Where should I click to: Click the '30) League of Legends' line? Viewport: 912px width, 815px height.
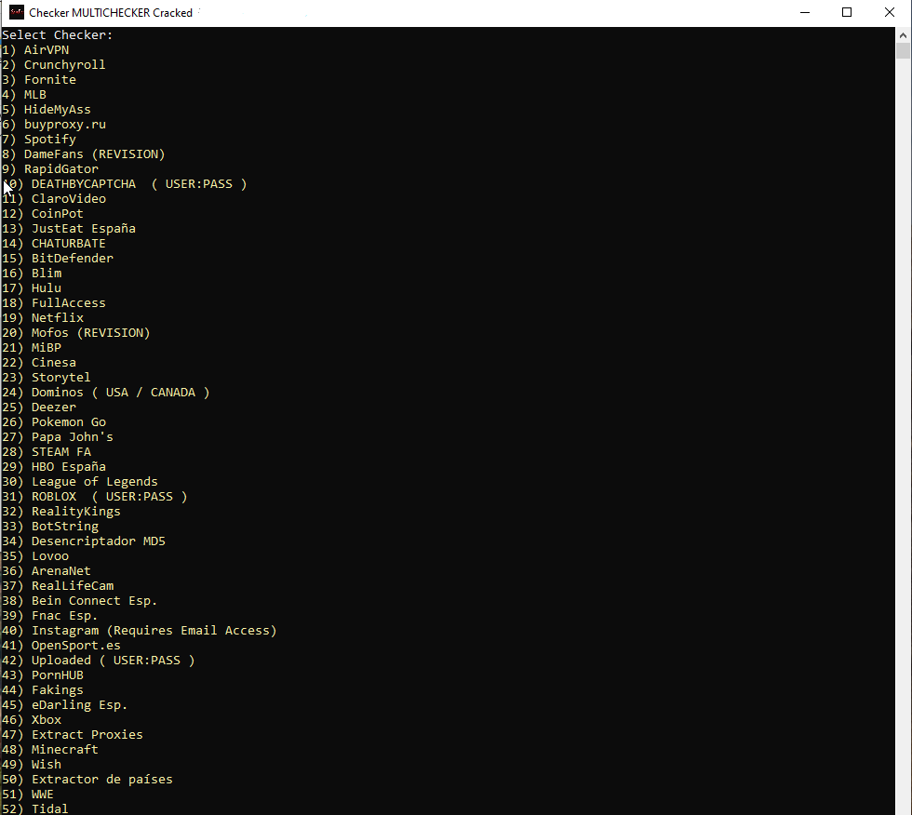point(80,481)
